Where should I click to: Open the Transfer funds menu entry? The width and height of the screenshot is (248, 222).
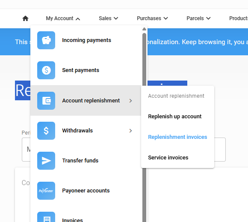(86, 161)
